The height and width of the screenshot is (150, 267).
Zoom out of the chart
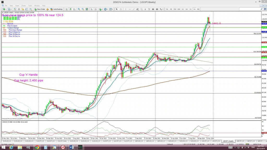coord(83,9)
